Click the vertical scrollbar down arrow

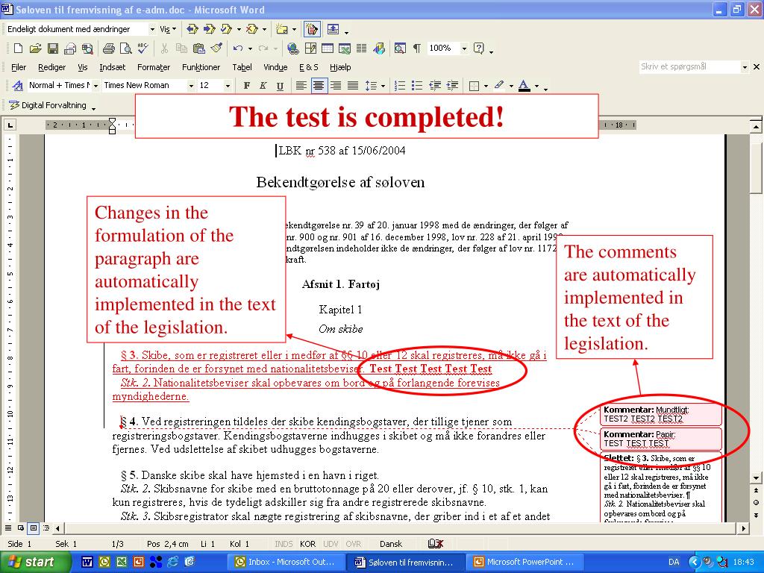tap(756, 478)
